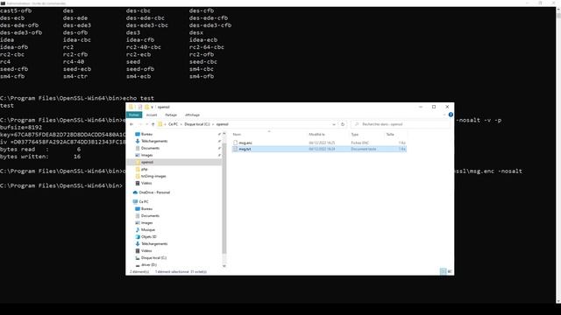This screenshot has width=561, height=315.
Task: Open the Fichier ribbon tab
Action: click(134, 115)
